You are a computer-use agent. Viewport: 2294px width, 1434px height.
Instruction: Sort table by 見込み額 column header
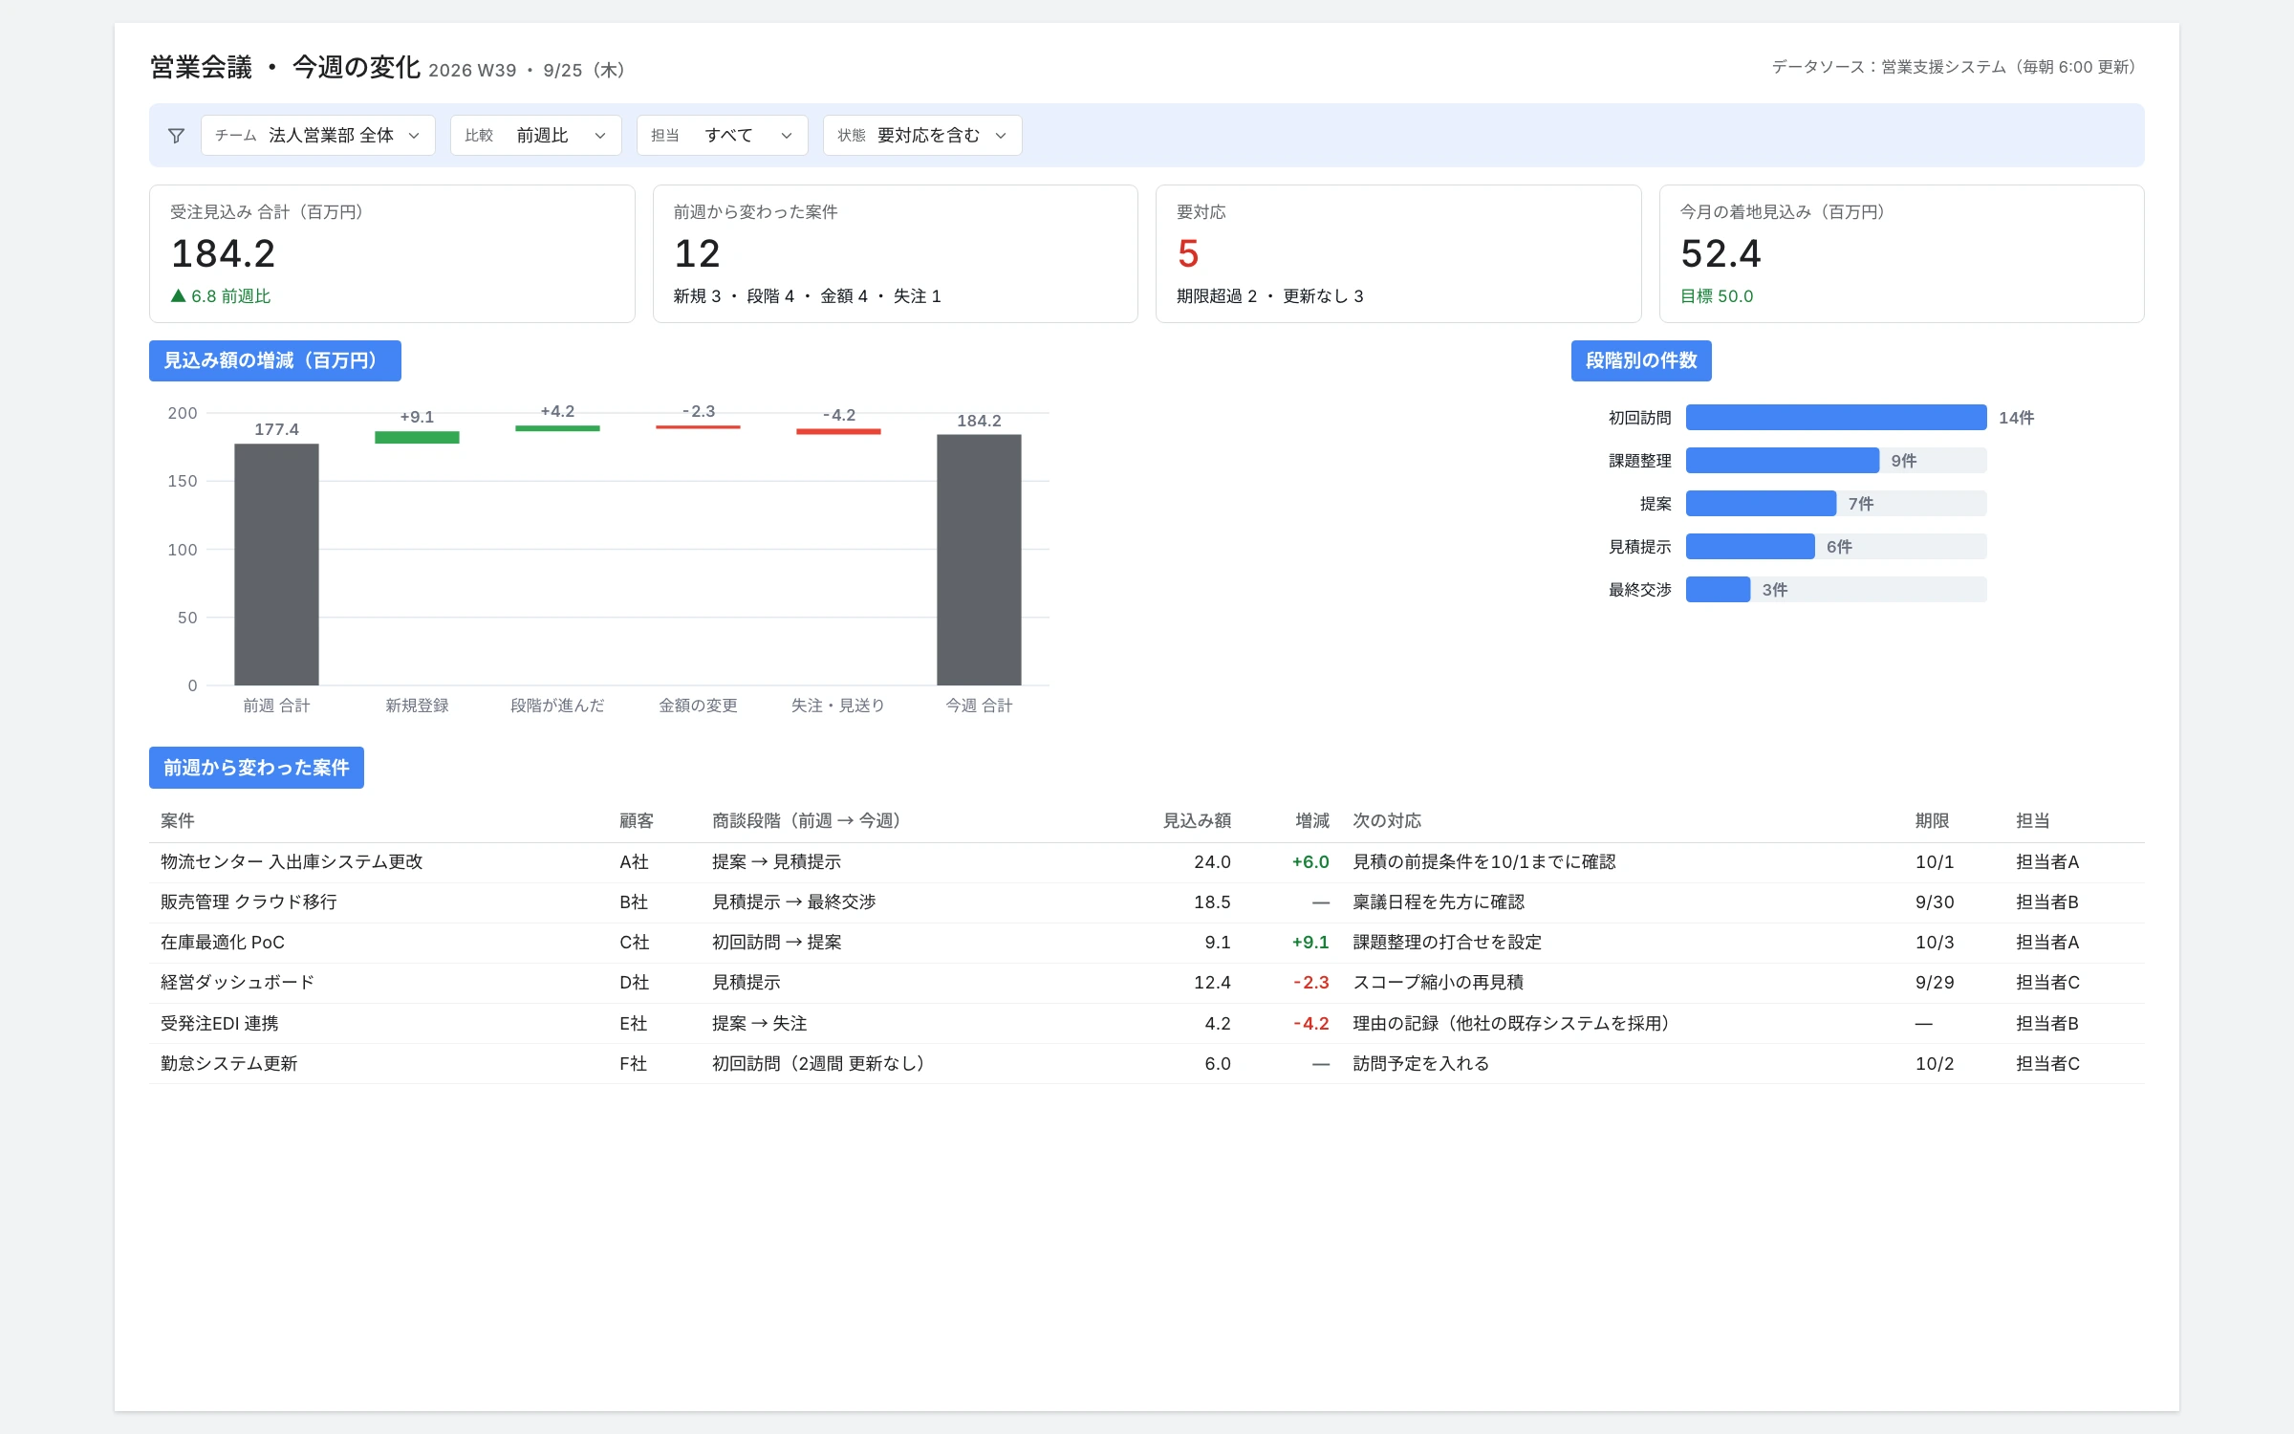(x=1197, y=821)
